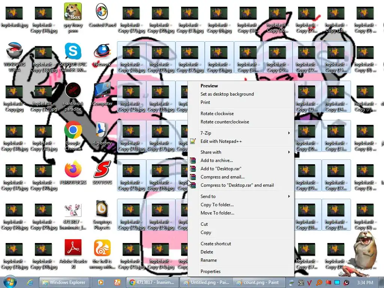Select Copy in the context menu

(x=241, y=232)
